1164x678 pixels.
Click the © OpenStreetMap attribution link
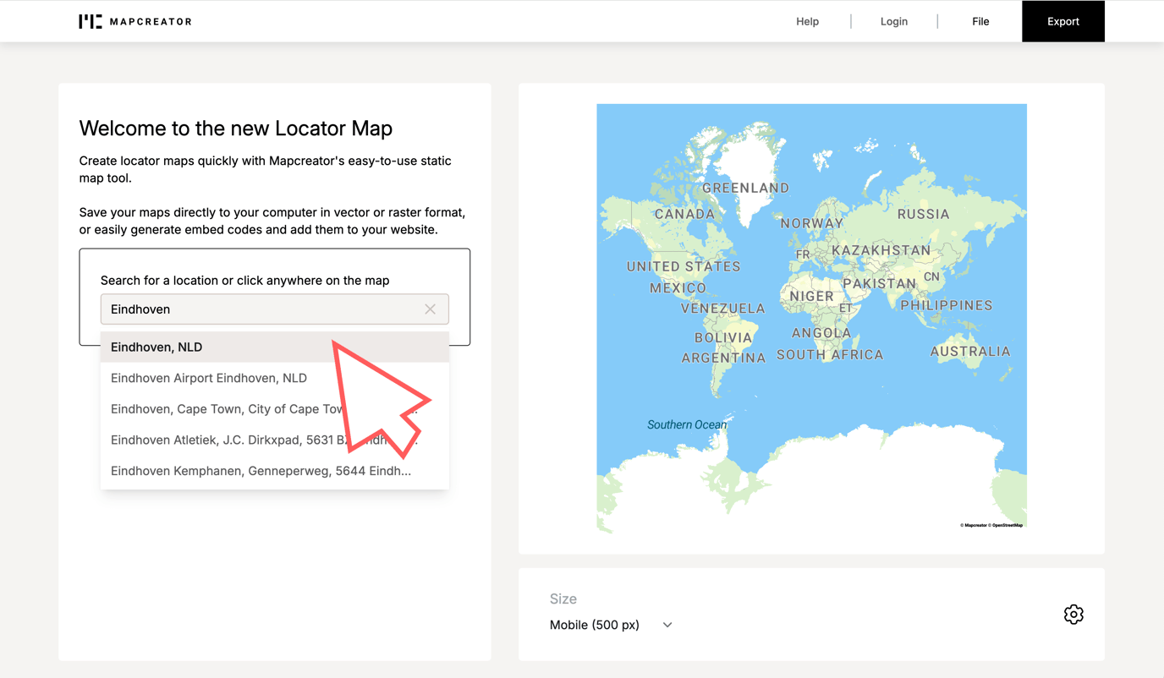(x=1008, y=525)
